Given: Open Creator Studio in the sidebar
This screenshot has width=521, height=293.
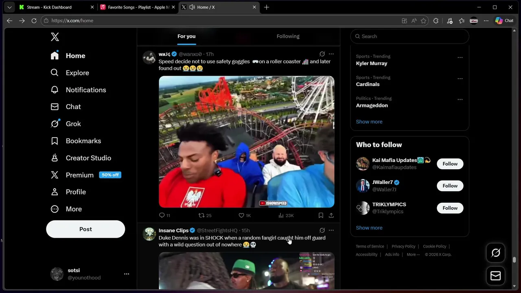Looking at the screenshot, I should coord(81,158).
